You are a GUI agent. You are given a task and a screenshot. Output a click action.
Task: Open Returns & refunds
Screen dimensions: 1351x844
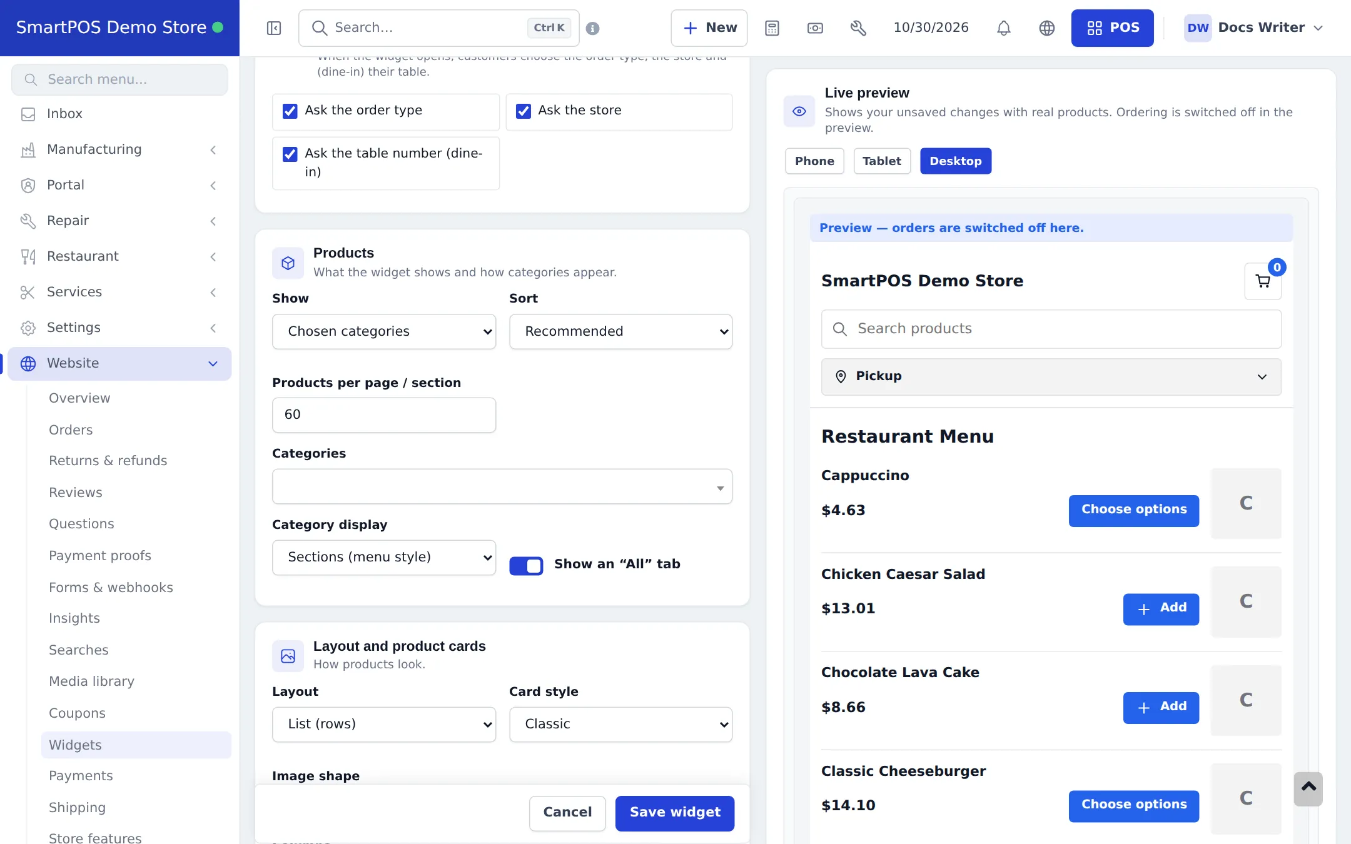[108, 461]
